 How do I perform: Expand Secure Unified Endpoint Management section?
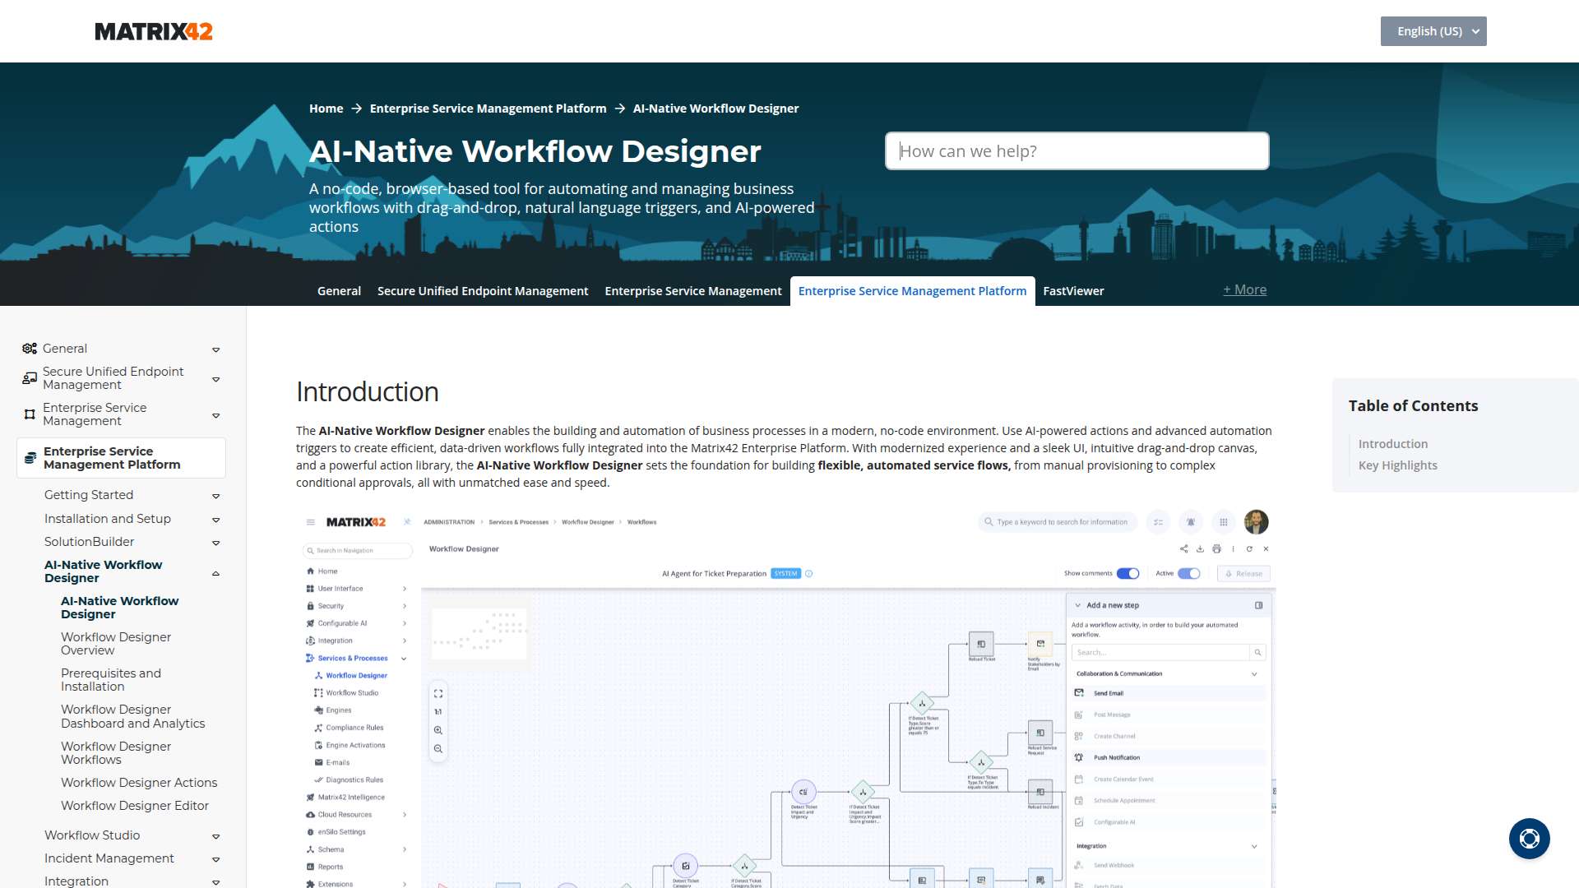(x=216, y=379)
